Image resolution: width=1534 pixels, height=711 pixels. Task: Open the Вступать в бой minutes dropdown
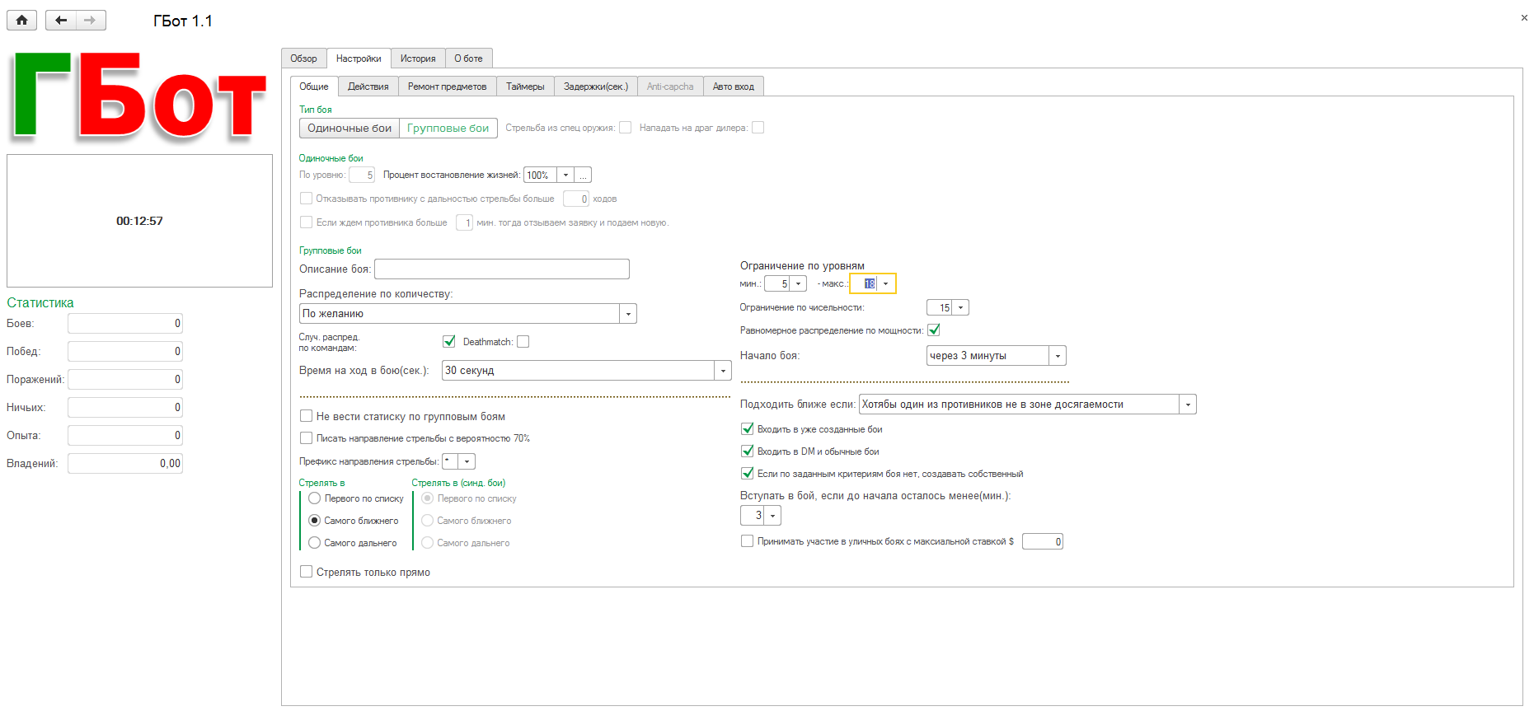pos(772,516)
